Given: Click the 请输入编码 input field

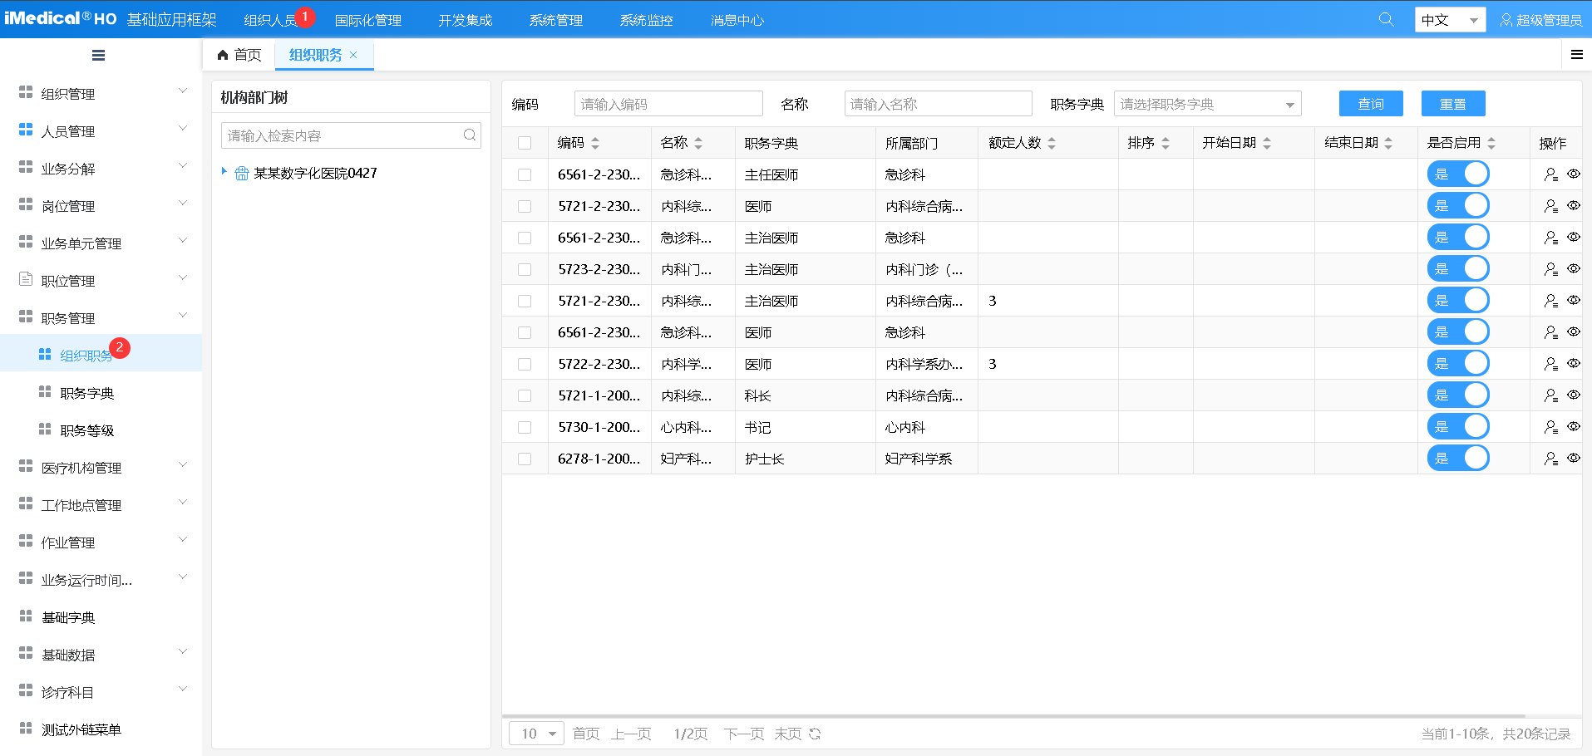Looking at the screenshot, I should tap(668, 104).
